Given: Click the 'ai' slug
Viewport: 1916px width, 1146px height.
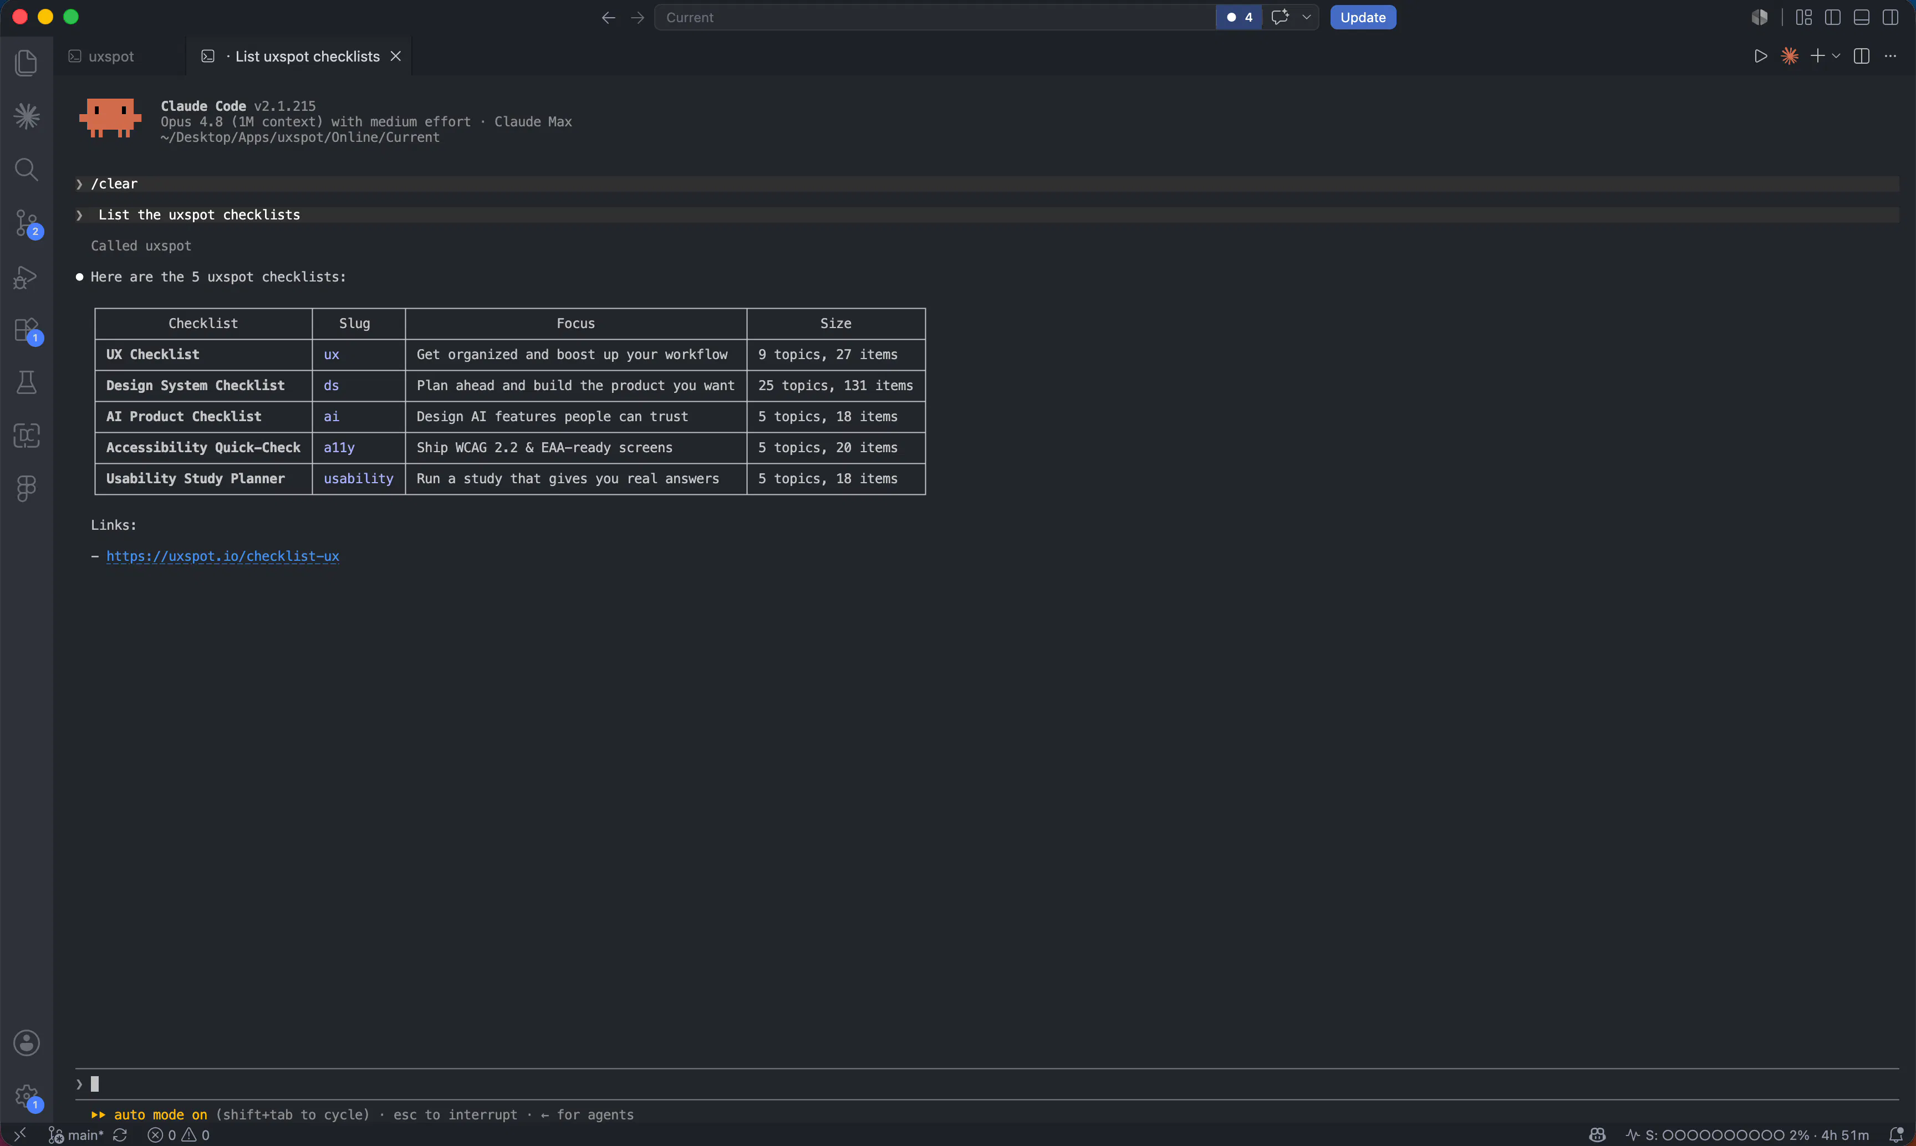Looking at the screenshot, I should [332, 416].
